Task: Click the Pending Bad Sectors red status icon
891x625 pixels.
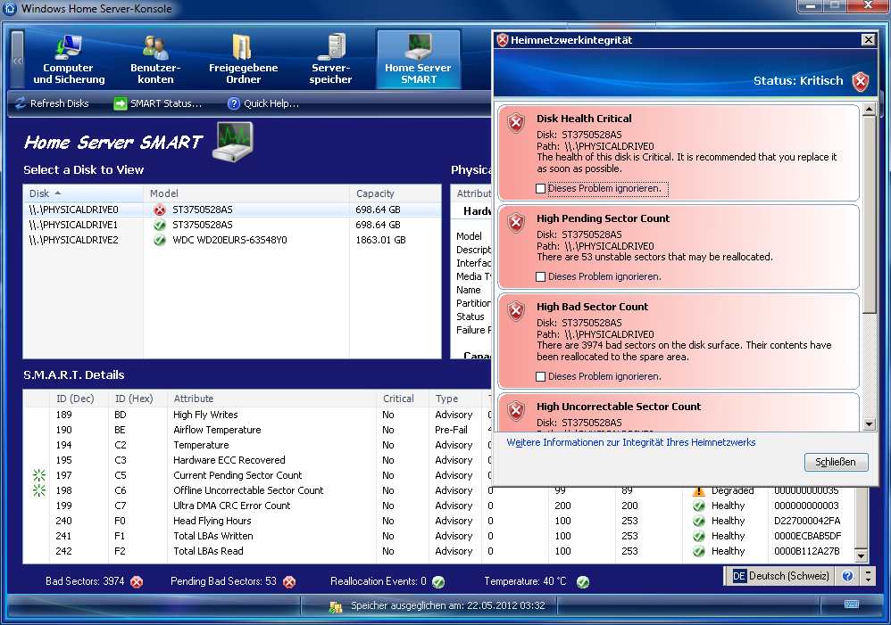Action: click(x=289, y=582)
